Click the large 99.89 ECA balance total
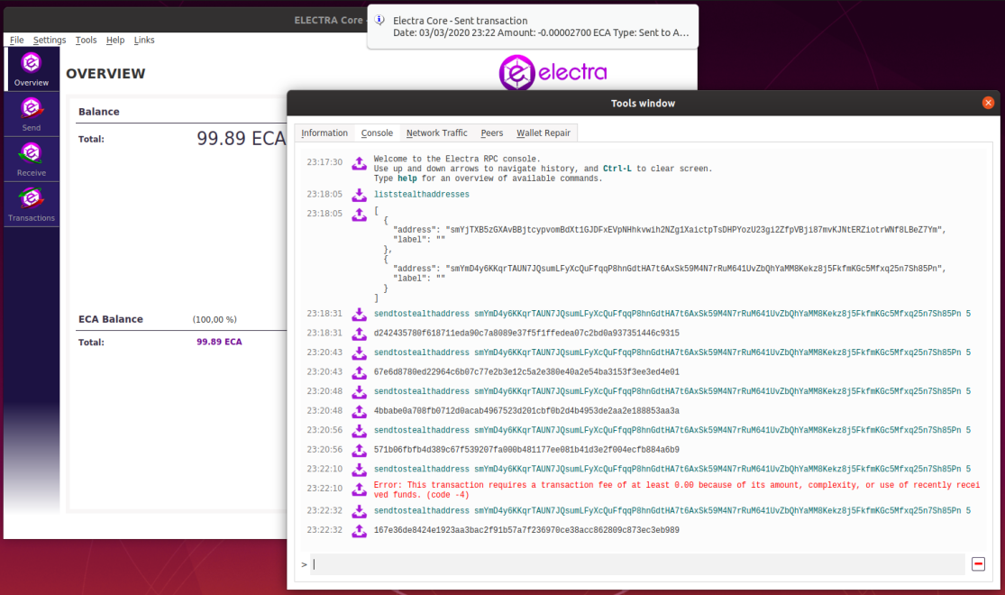Viewport: 1005px width, 595px height. pos(241,139)
